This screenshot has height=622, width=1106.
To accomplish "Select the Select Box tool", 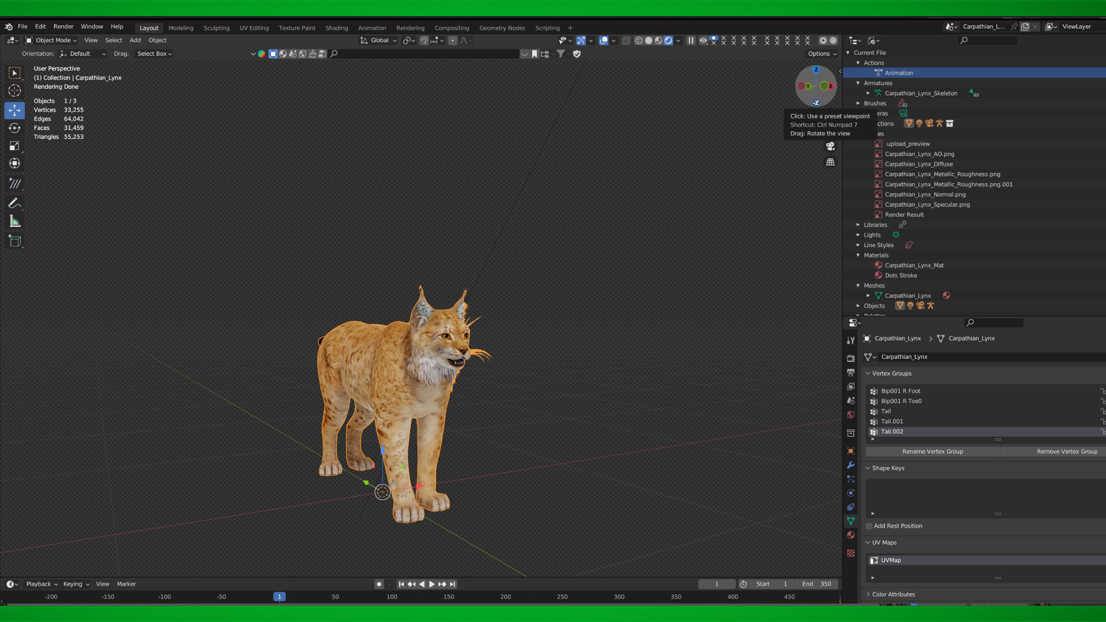I will [14, 73].
